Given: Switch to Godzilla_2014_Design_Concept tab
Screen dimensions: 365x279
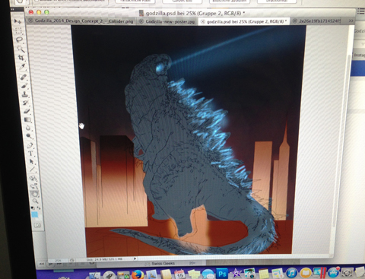Looking at the screenshot, I should (x=81, y=21).
